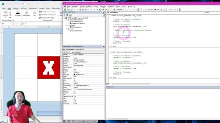Image resolution: width=220 pixels, height=123 pixels.
Task: Open the Bearbeiten menu in VBA editor
Action: tap(75, 7)
